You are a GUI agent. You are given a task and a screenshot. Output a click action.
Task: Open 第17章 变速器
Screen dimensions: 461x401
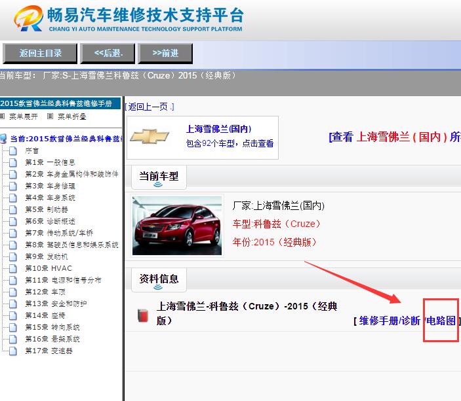(49, 351)
